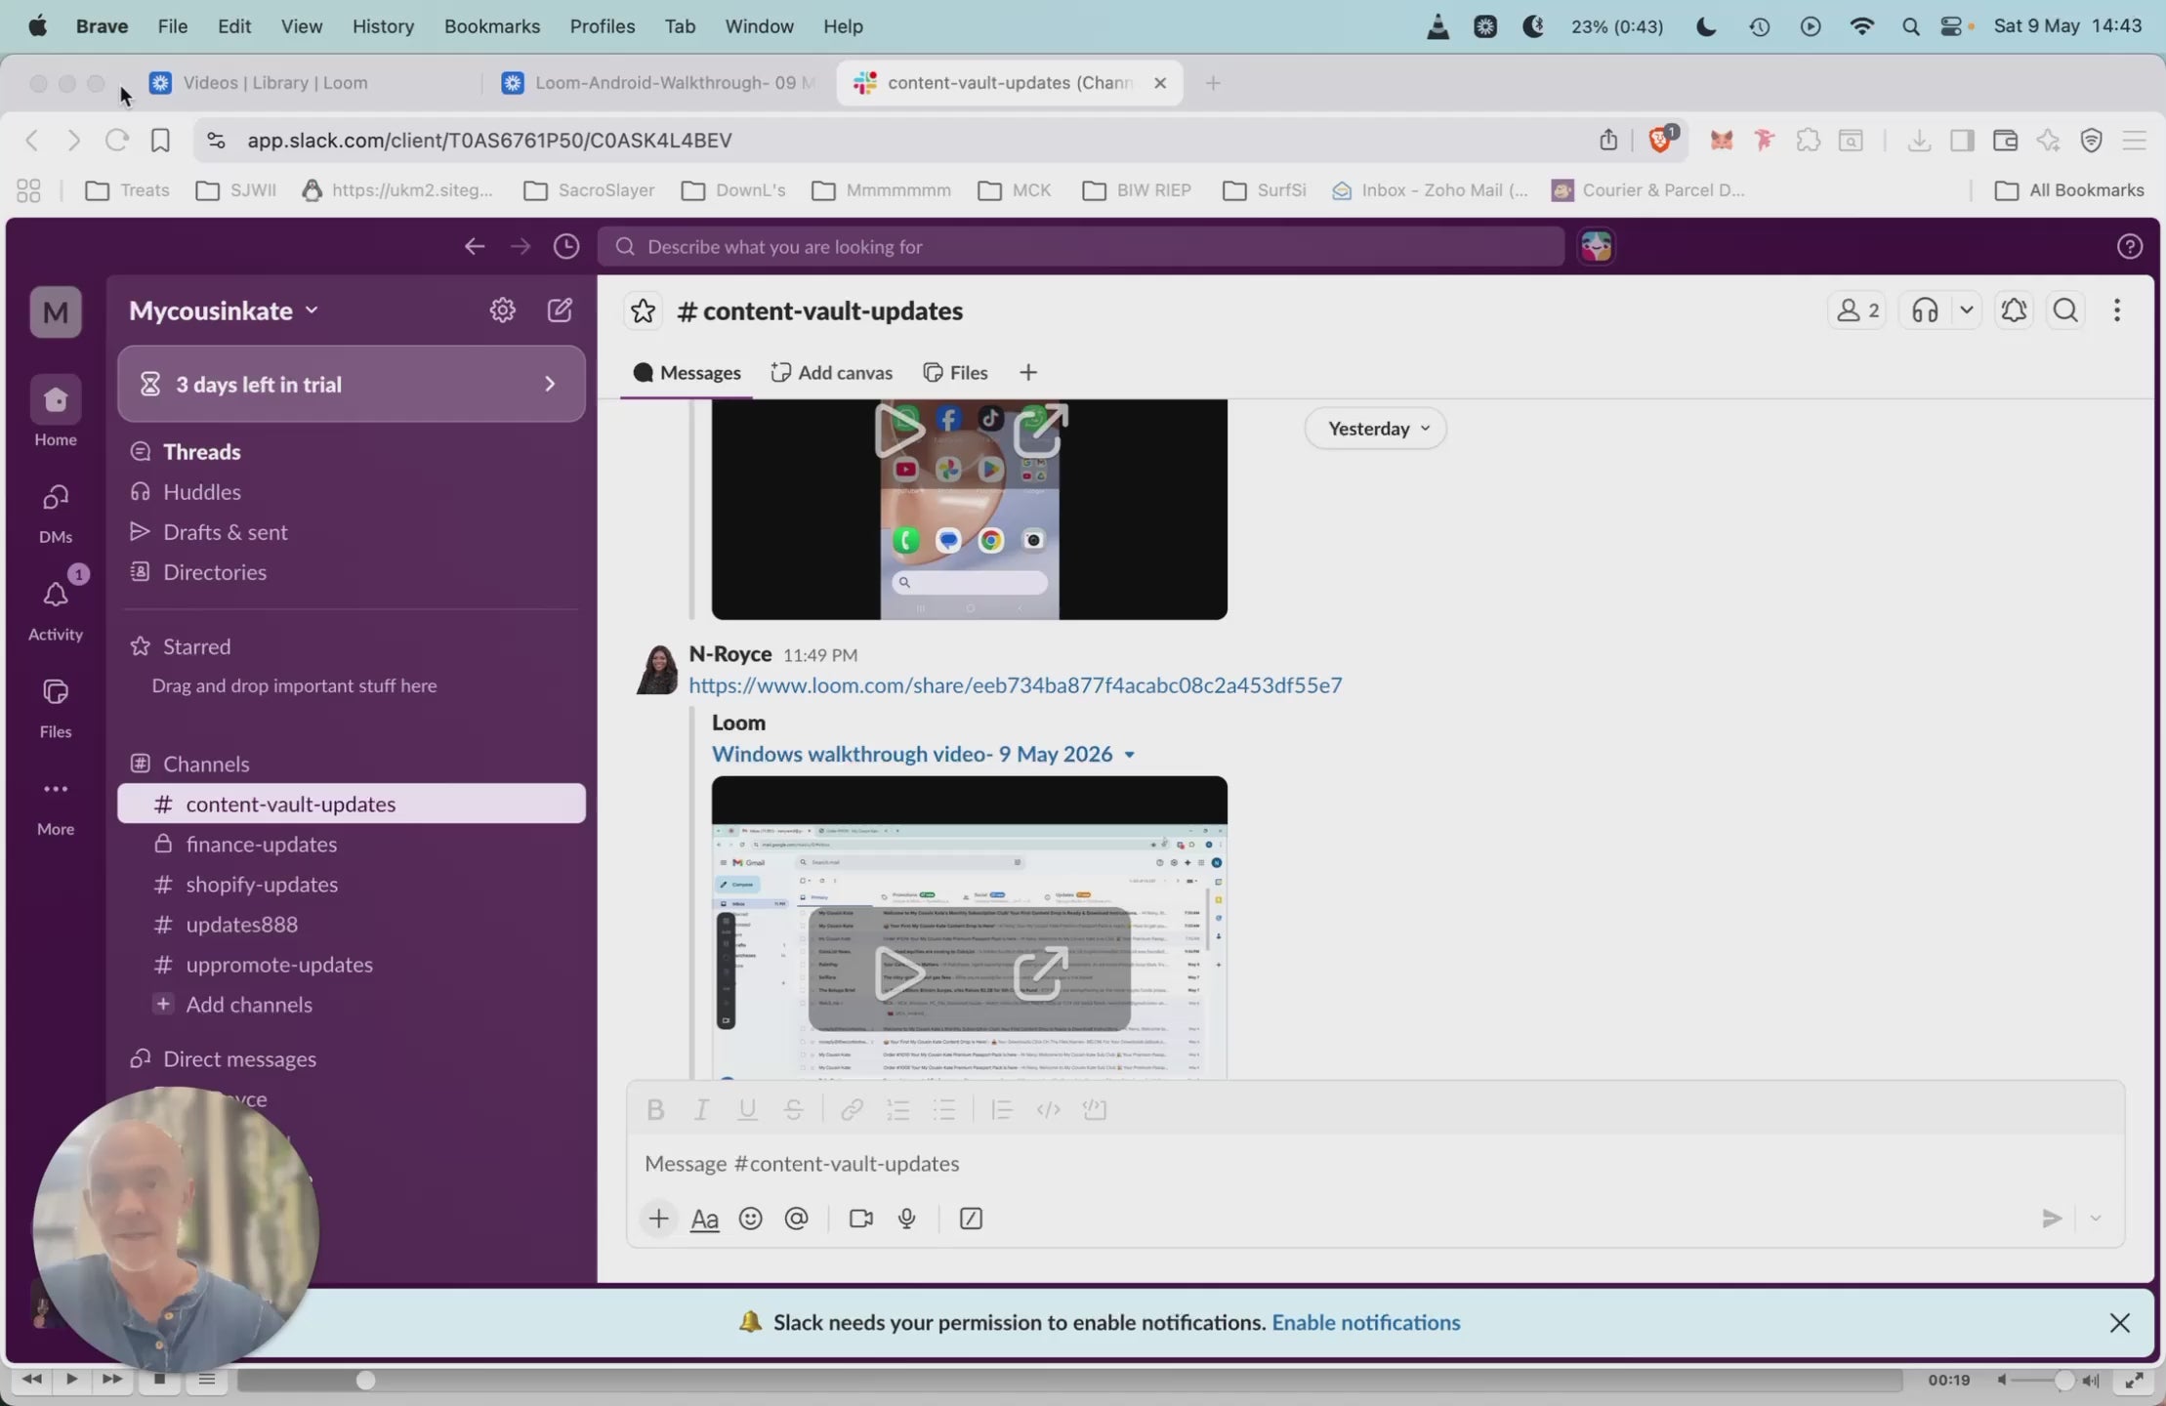Mention someone with @ icon
This screenshot has width=2166, height=1406.
pos(797,1219)
